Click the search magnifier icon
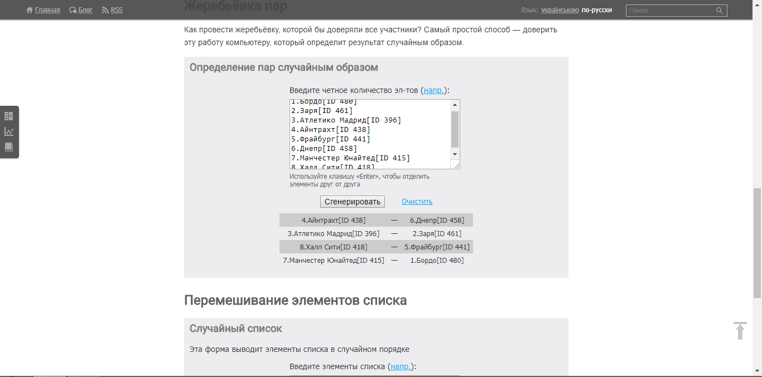 [720, 11]
